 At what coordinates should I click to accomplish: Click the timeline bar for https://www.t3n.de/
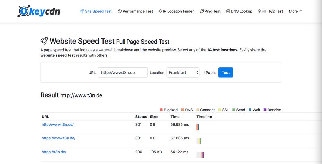click(199, 141)
